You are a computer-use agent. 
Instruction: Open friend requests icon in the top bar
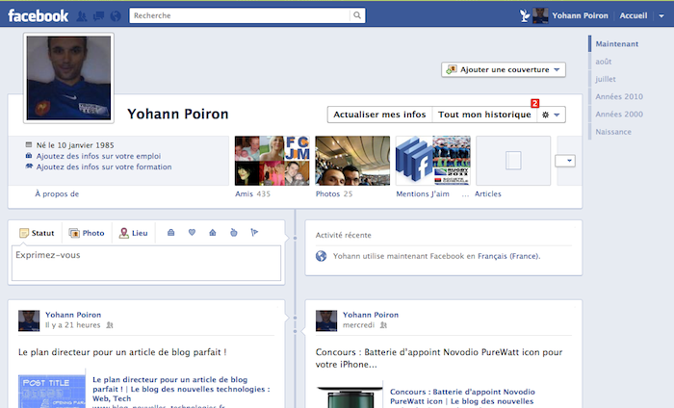point(84,15)
